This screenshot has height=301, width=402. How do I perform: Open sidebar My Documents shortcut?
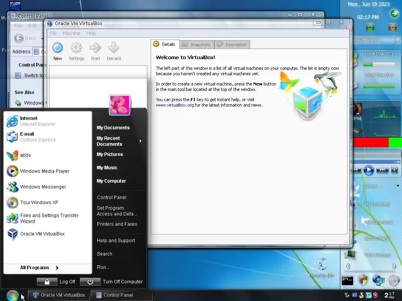click(x=378, y=222)
